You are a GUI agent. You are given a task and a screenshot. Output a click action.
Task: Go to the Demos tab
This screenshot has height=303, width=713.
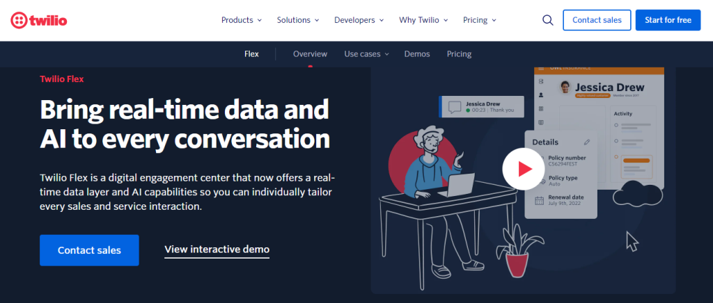417,54
